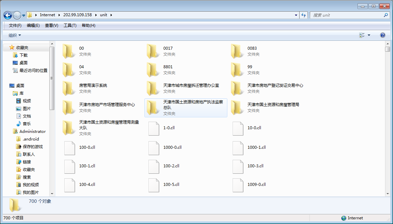Open the 文件(F) menu
The image size is (393, 224).
pos(15,26)
